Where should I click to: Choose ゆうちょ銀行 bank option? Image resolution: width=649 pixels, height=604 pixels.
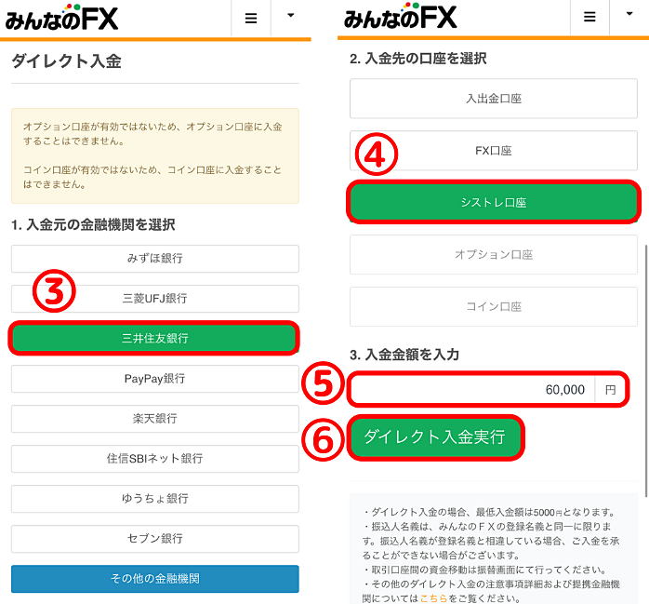tap(154, 499)
